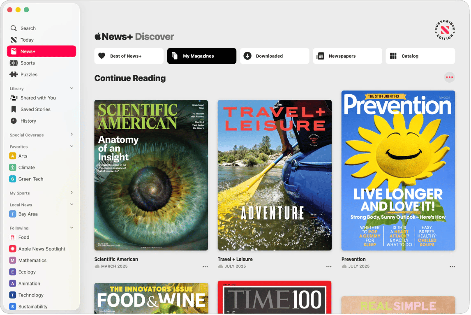This screenshot has width=471, height=315.
Task: Collapse the Following section
Action: point(72,228)
